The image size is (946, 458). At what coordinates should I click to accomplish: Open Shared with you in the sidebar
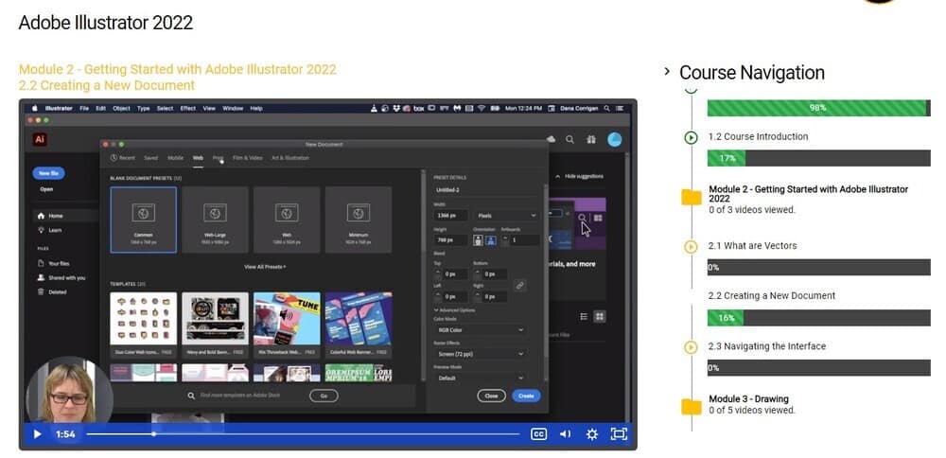pyautogui.click(x=66, y=278)
